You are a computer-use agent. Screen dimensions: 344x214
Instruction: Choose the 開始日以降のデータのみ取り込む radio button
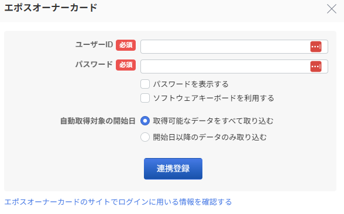click(145, 137)
